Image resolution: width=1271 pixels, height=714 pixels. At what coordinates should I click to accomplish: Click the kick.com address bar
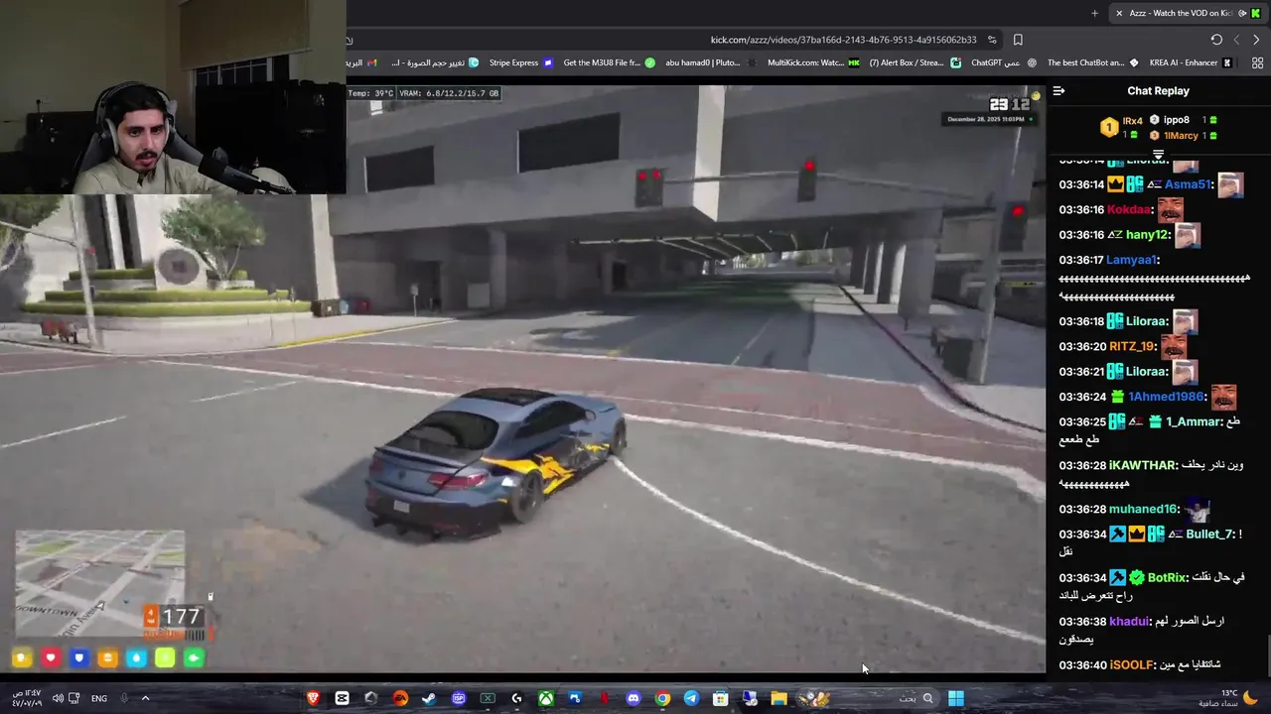tap(843, 40)
